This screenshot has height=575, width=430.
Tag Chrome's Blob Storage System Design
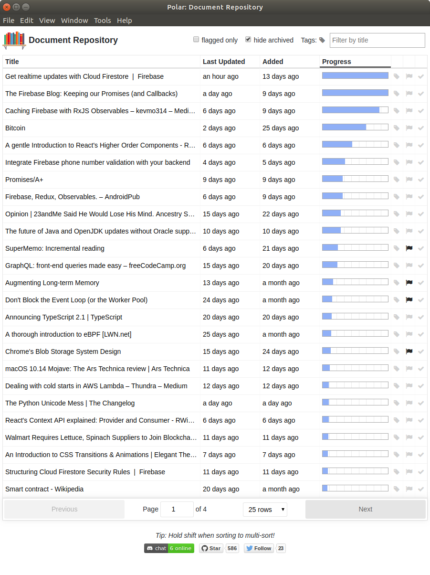[396, 351]
